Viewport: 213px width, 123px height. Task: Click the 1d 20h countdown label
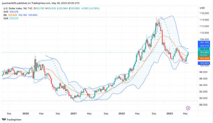(204, 55)
